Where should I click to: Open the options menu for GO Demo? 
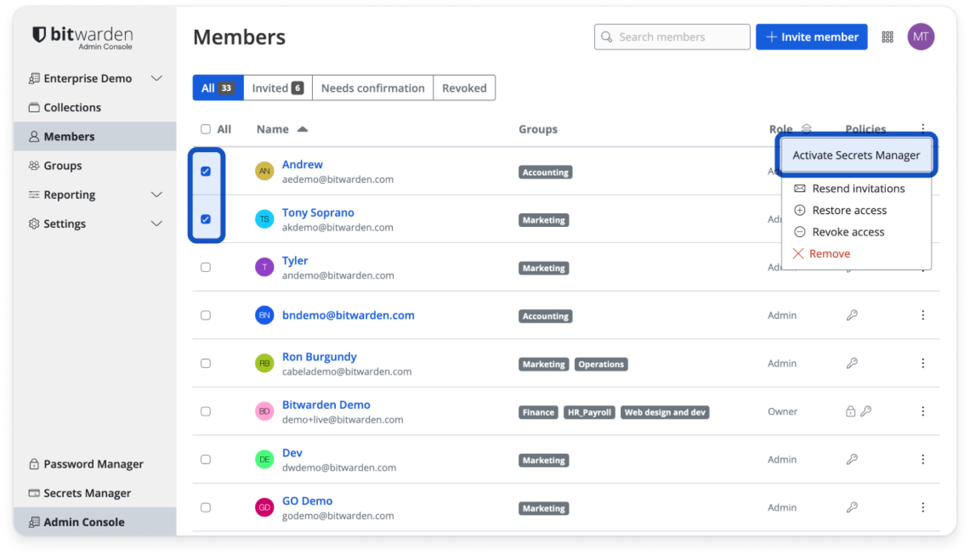click(923, 508)
